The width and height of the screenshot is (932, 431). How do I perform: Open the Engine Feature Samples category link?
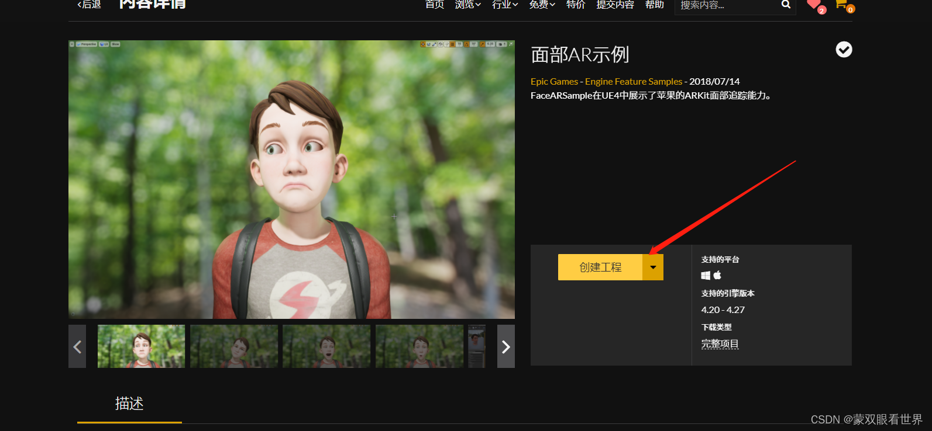(x=634, y=82)
